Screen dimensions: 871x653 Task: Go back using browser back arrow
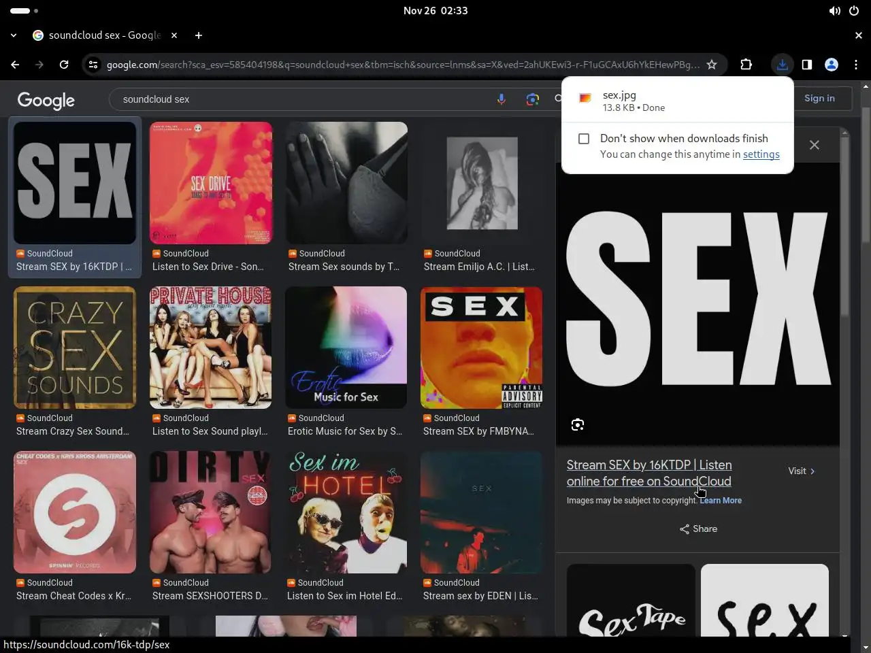pyautogui.click(x=15, y=65)
